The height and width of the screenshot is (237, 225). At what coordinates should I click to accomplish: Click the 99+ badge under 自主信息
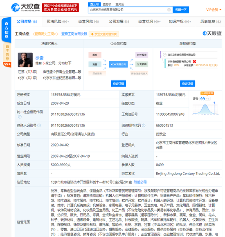point(7,65)
